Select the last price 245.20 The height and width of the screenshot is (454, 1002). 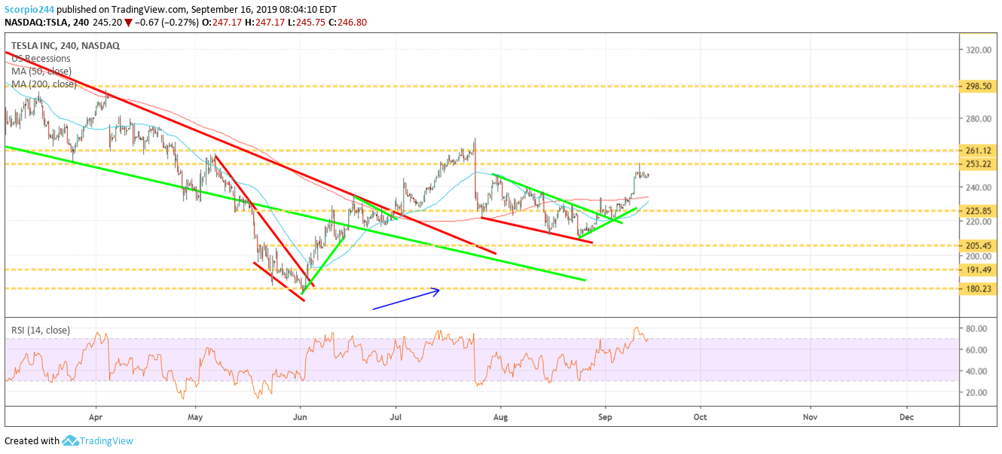tap(108, 23)
